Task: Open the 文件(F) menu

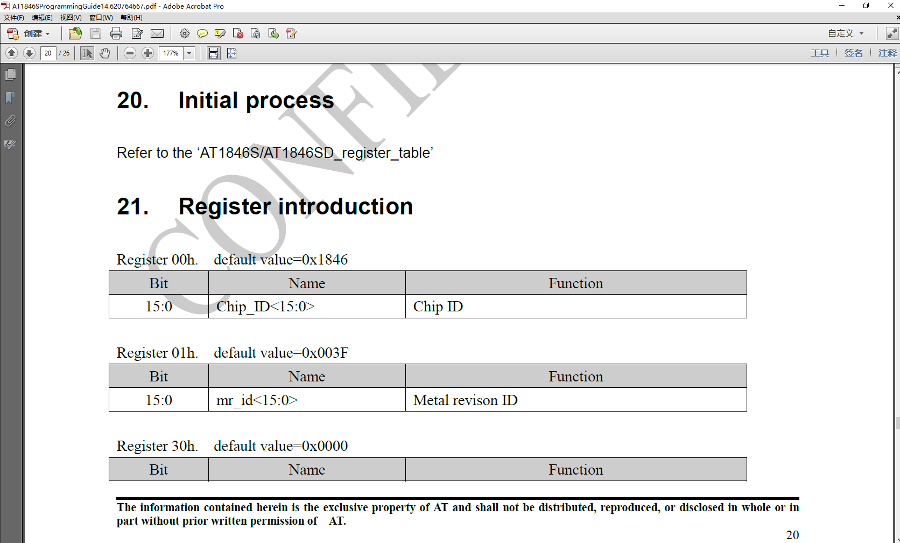Action: click(14, 18)
